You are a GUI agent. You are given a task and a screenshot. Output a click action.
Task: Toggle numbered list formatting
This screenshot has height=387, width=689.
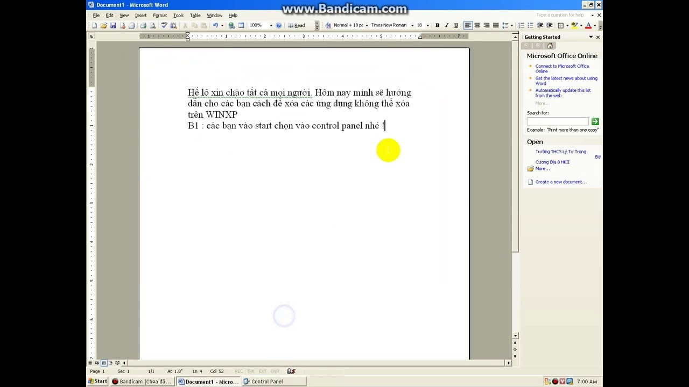click(521, 25)
